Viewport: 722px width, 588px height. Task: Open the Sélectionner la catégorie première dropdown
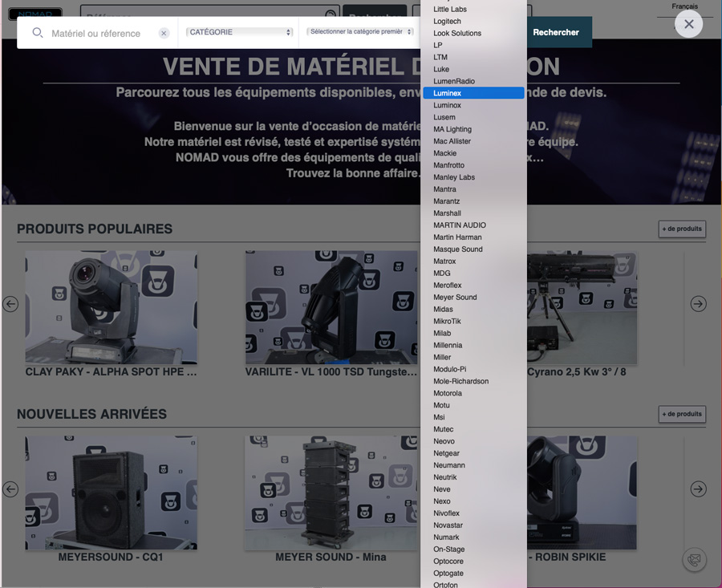pos(359,32)
